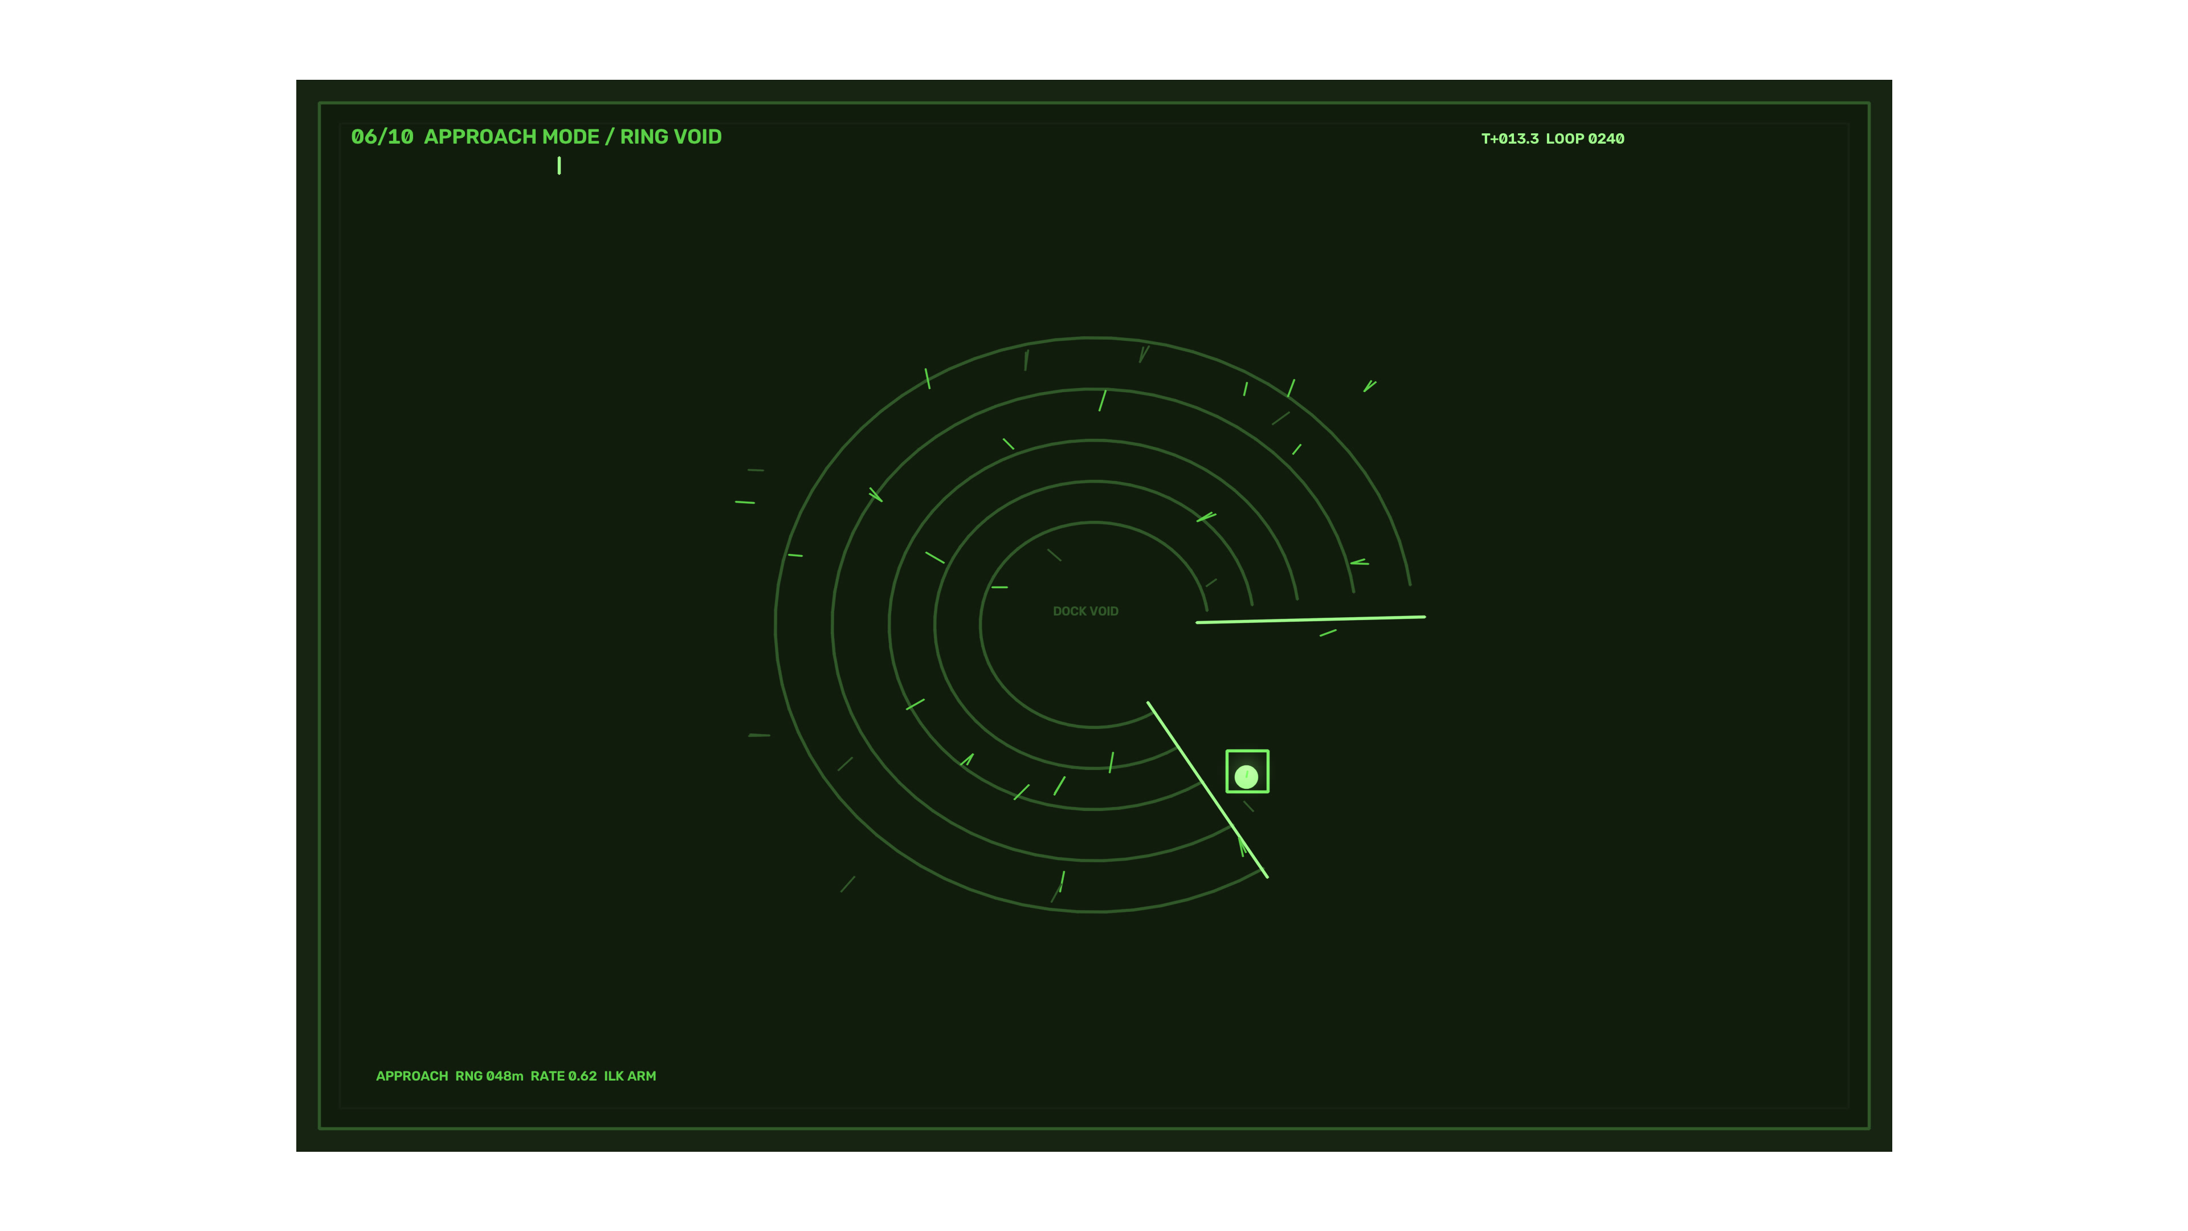Click the DOCK VOID center label
This screenshot has width=2188, height=1231.
1085,611
